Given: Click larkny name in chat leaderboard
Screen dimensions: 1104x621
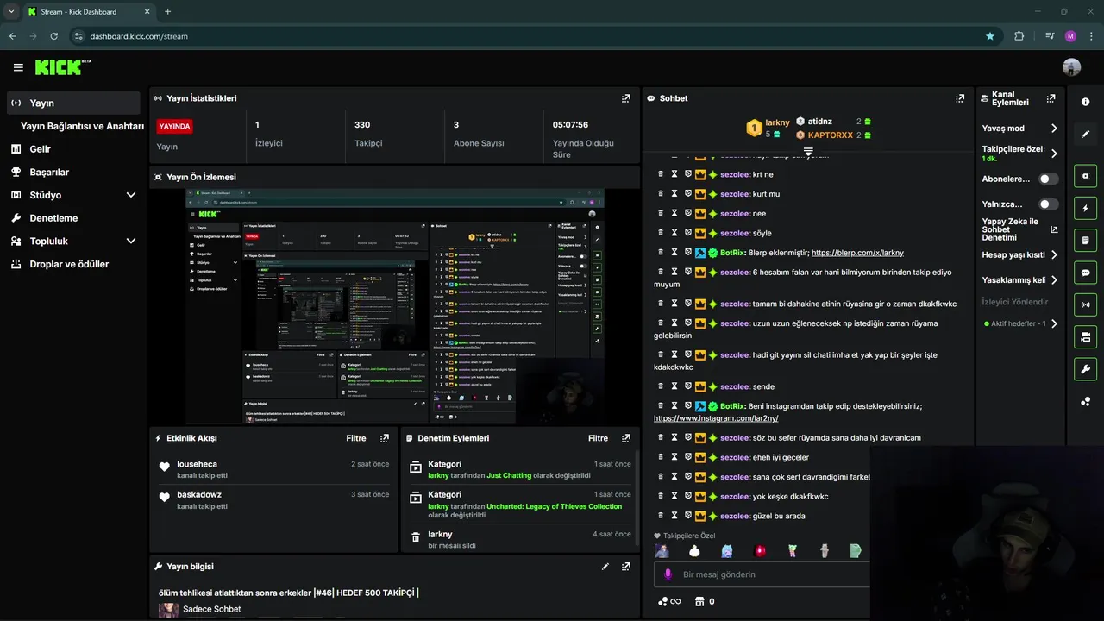Looking at the screenshot, I should pos(777,122).
